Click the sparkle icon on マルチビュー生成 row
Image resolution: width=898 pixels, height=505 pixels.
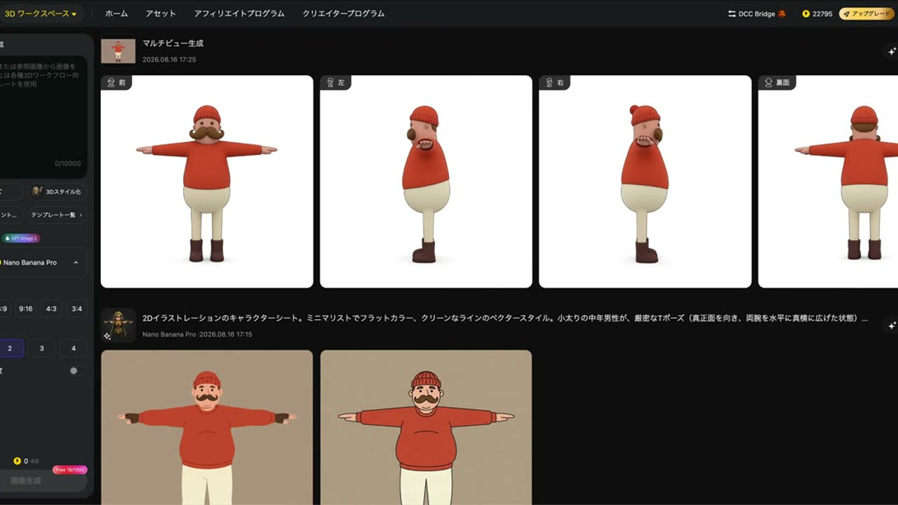pyautogui.click(x=892, y=51)
